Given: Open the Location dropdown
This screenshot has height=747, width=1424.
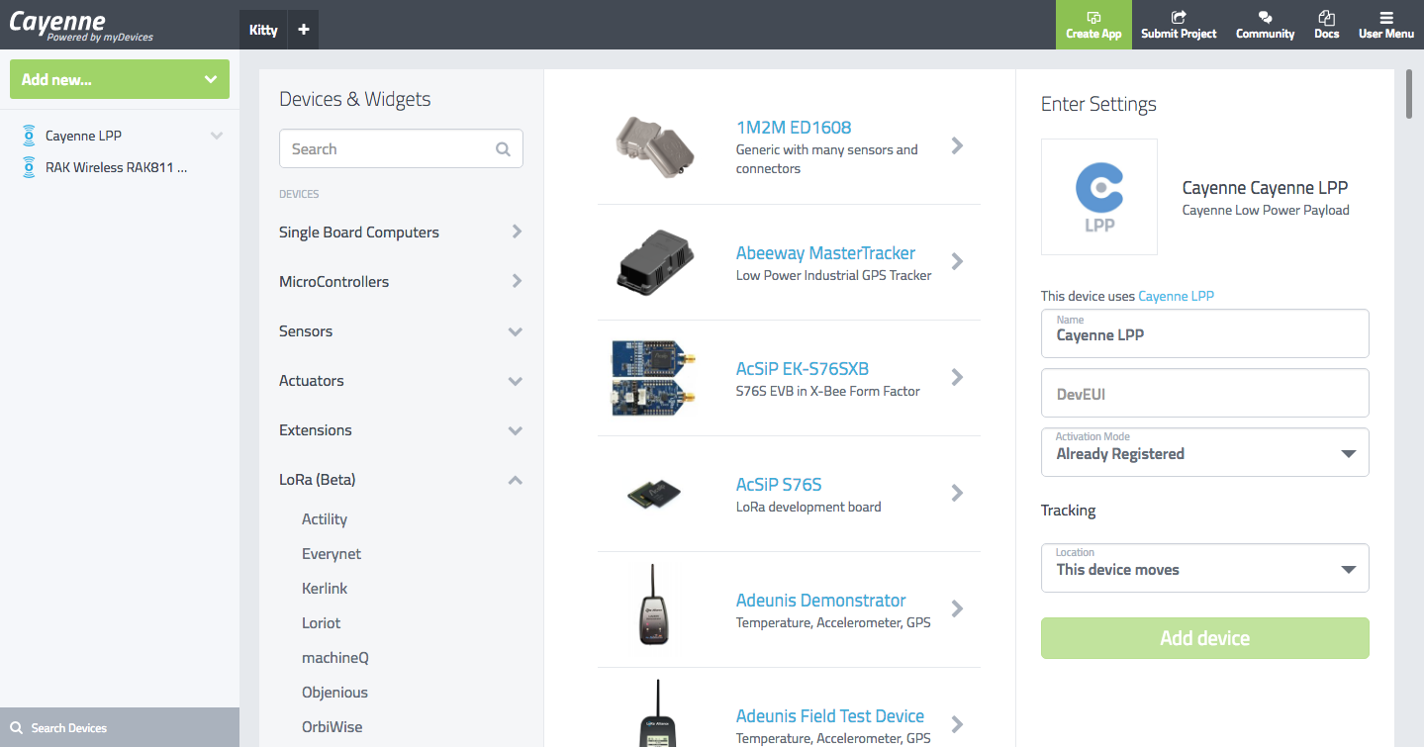Looking at the screenshot, I should point(1205,568).
